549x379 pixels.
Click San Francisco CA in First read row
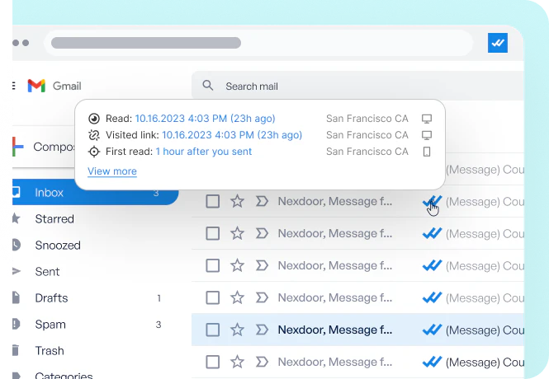tap(367, 152)
